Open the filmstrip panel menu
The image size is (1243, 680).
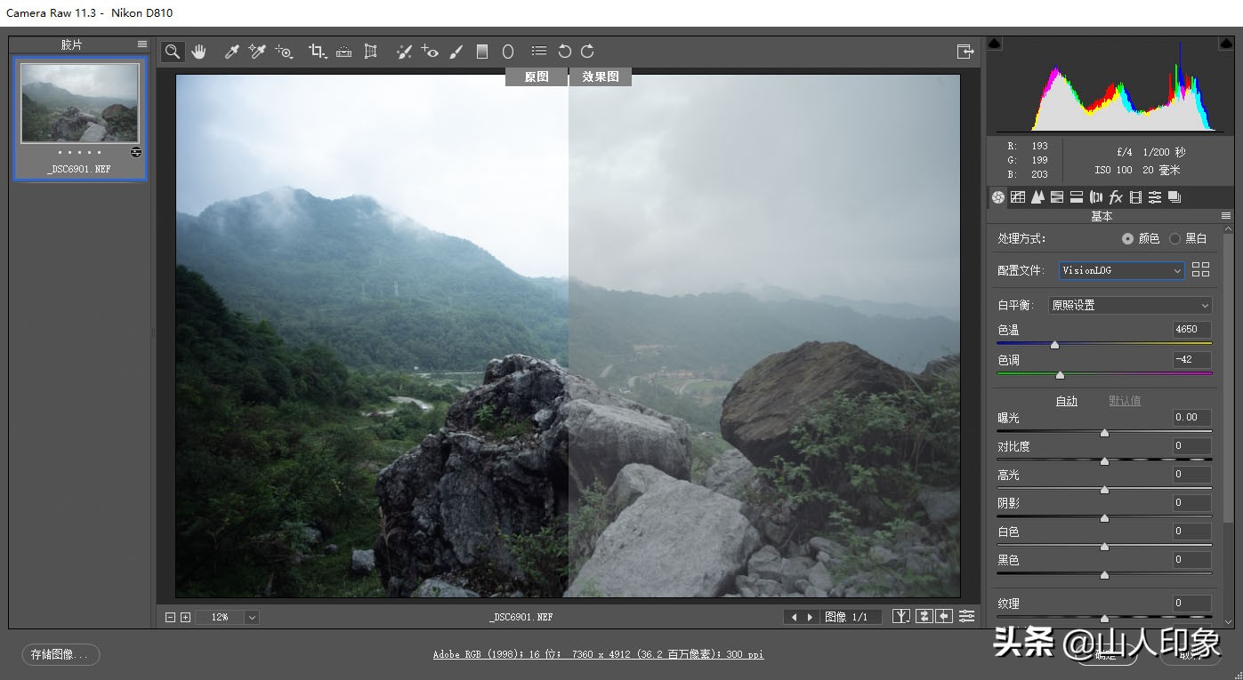click(x=142, y=44)
